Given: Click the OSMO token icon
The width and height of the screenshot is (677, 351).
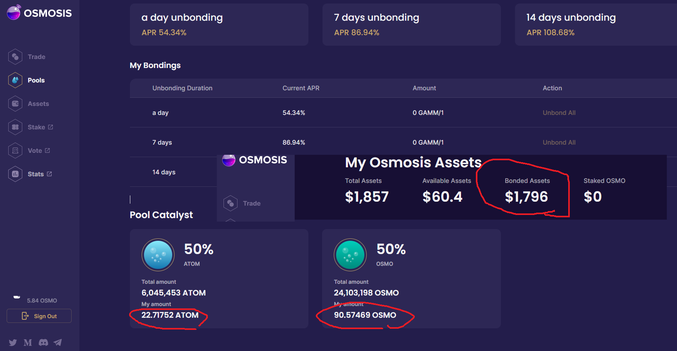Looking at the screenshot, I should (350, 255).
